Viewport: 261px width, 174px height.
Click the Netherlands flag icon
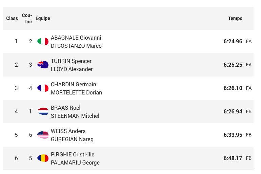(43, 111)
